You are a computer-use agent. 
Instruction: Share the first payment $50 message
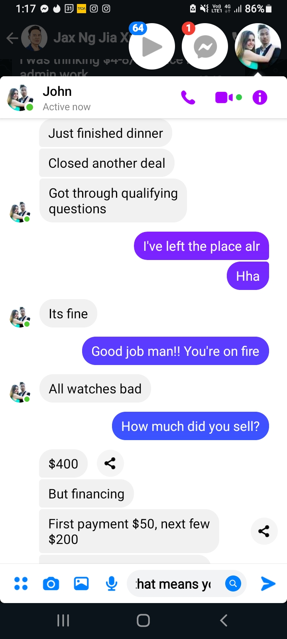264,531
